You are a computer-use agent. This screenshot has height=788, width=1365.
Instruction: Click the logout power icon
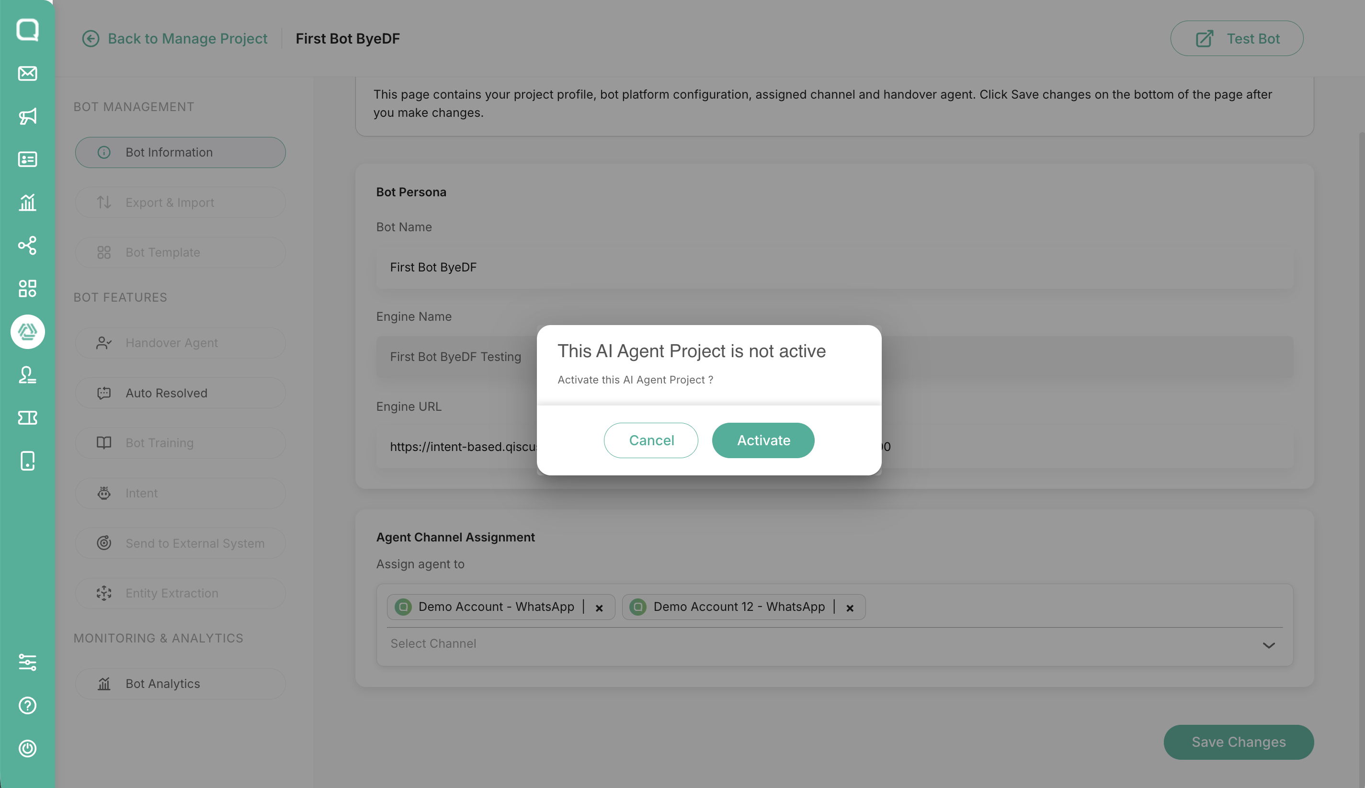pyautogui.click(x=28, y=748)
